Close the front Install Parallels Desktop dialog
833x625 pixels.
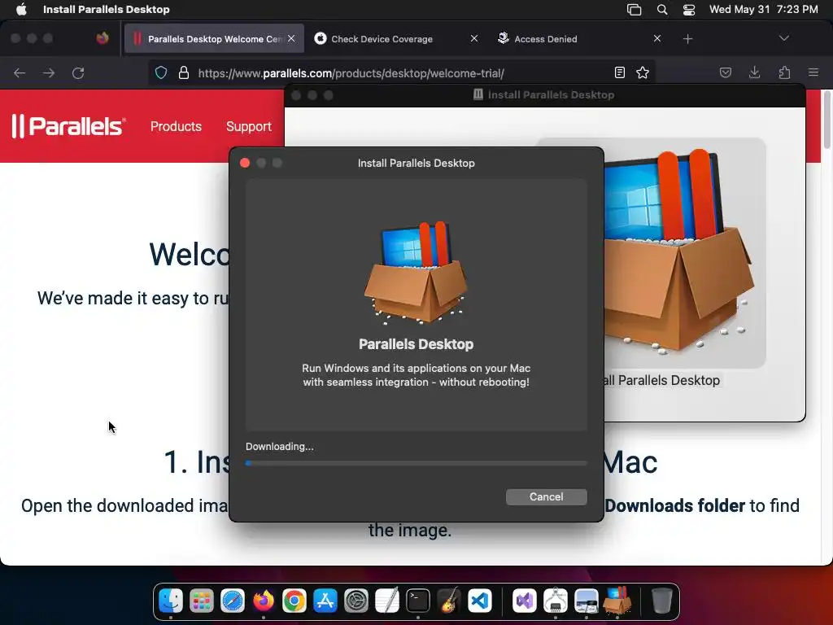(x=245, y=163)
